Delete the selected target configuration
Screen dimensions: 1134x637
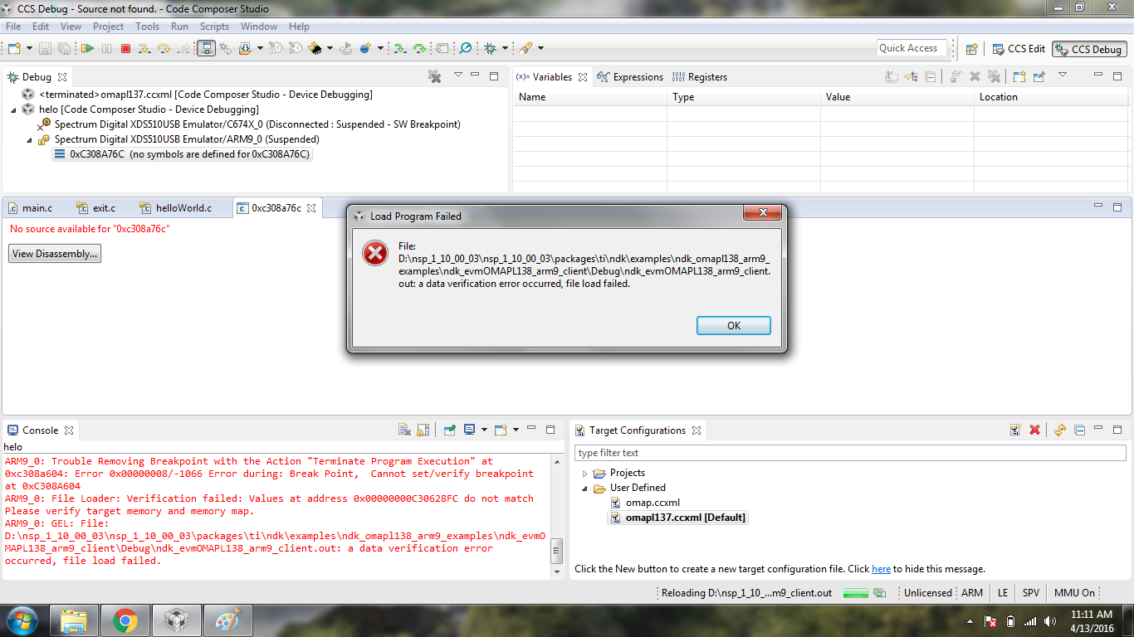coord(1034,430)
